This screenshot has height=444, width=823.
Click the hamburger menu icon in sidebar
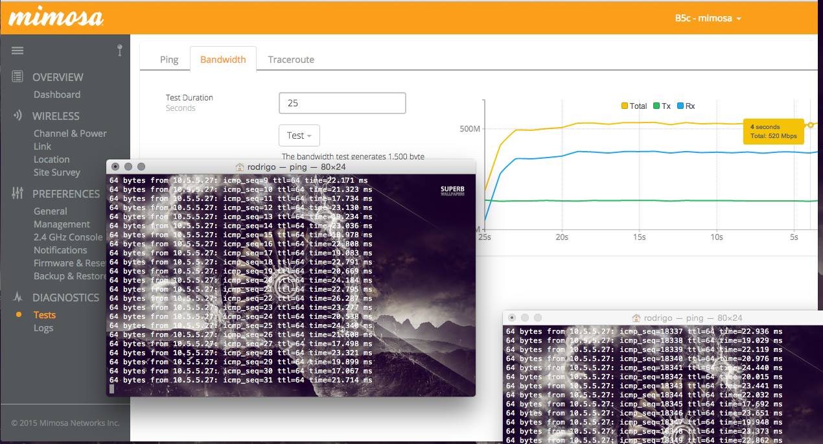pos(17,51)
